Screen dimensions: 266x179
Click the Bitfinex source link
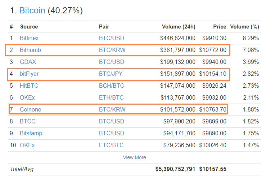coord(29,38)
